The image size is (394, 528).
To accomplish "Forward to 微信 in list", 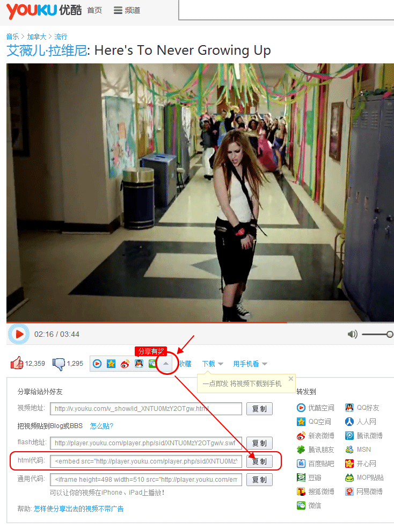I will pos(309,505).
